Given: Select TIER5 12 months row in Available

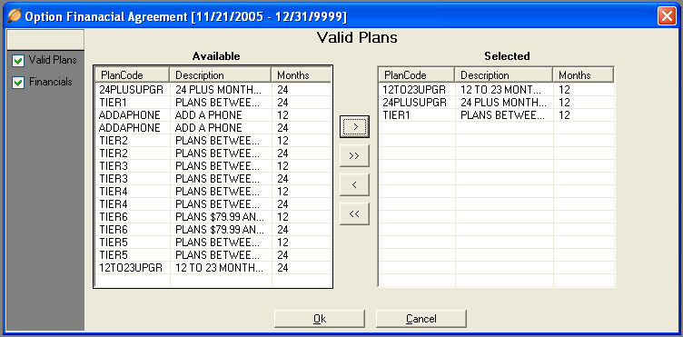Looking at the screenshot, I should pyautogui.click(x=213, y=242).
